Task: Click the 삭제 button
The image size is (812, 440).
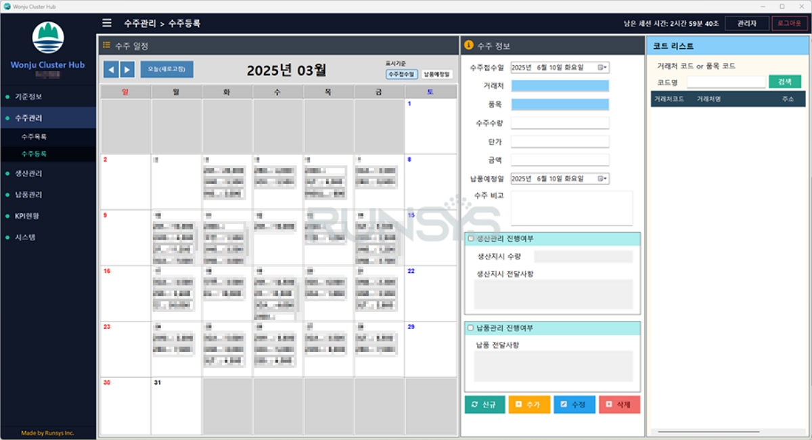Action: tap(619, 405)
